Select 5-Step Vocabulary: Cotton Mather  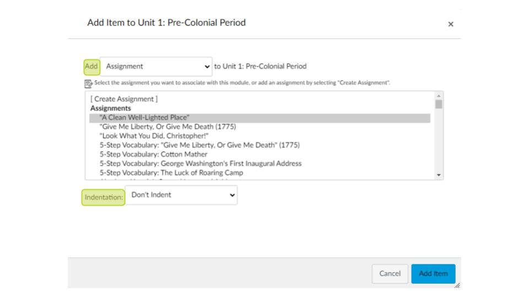coord(153,155)
